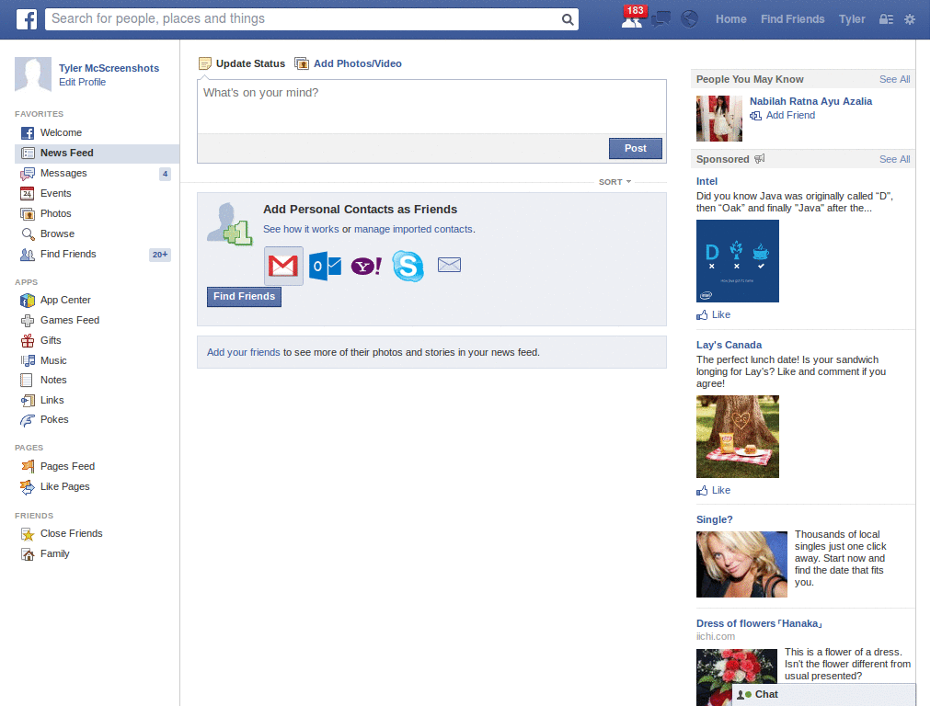
Task: Select the other email envelope icon
Action: (449, 265)
